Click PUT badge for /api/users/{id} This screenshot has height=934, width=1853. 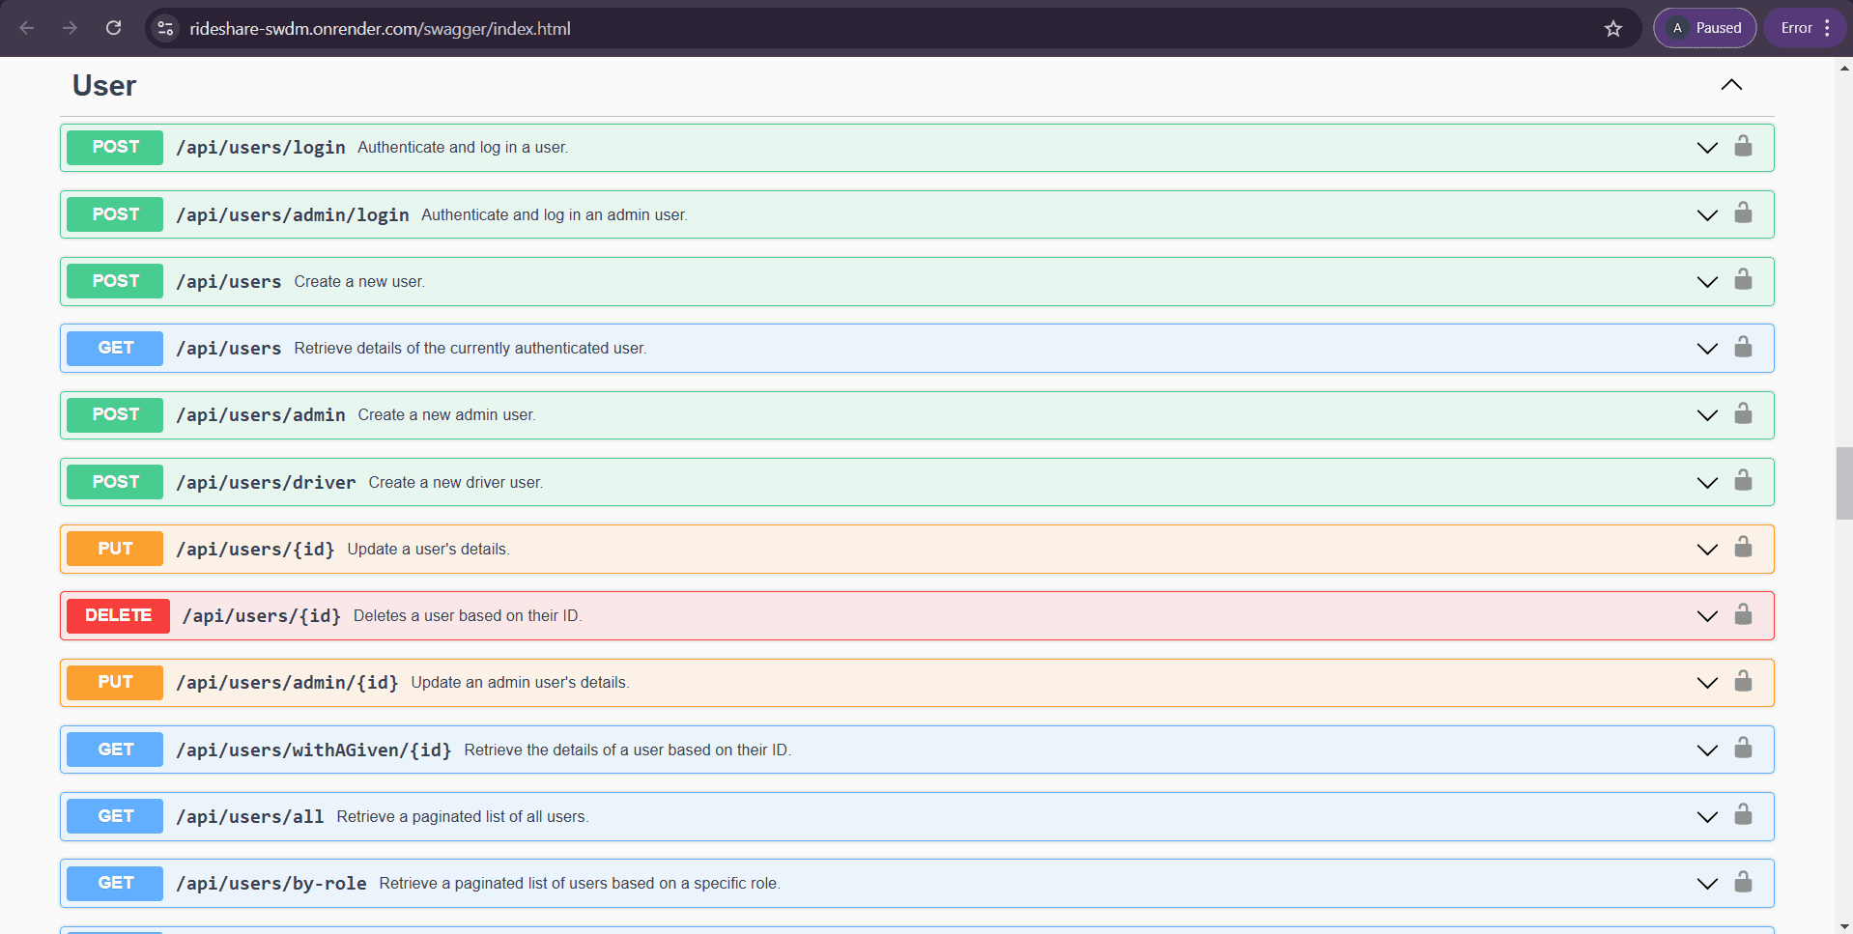pyautogui.click(x=115, y=549)
